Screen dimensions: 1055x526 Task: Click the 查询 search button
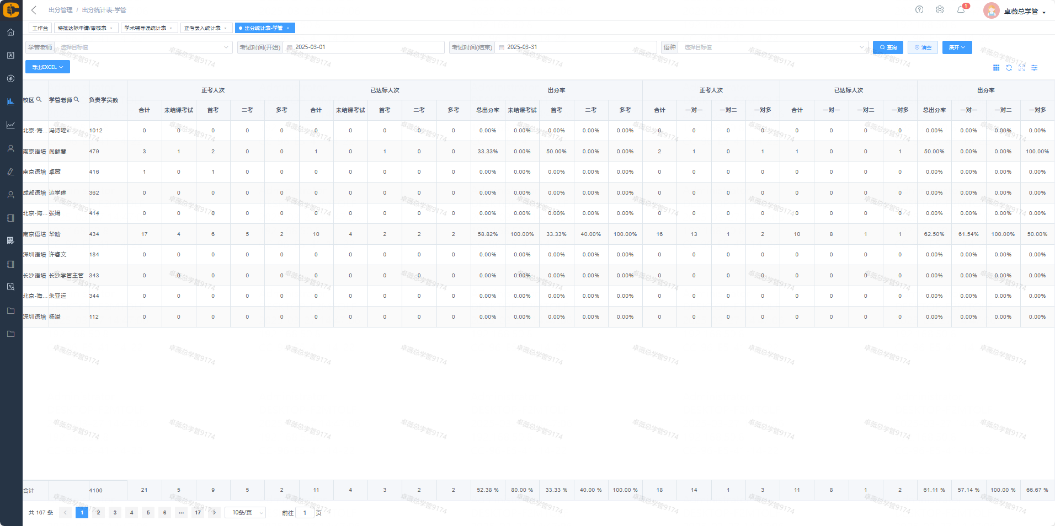pyautogui.click(x=888, y=47)
